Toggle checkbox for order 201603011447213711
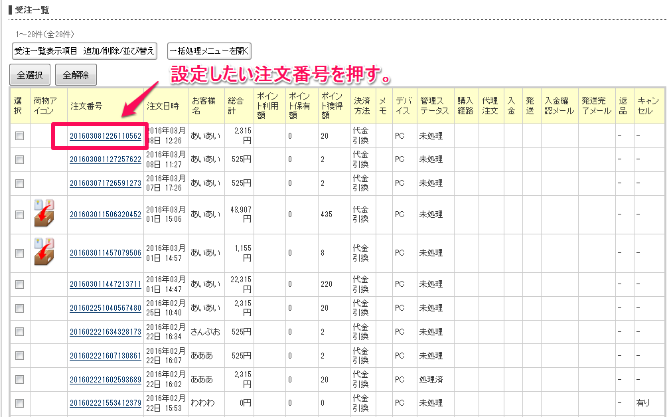Screen dimensions: 669x417 tap(19, 284)
